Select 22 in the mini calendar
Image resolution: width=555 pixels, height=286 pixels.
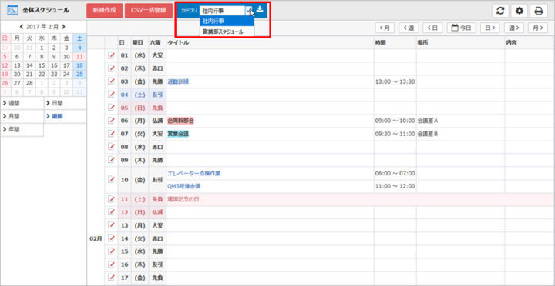click(x=42, y=74)
